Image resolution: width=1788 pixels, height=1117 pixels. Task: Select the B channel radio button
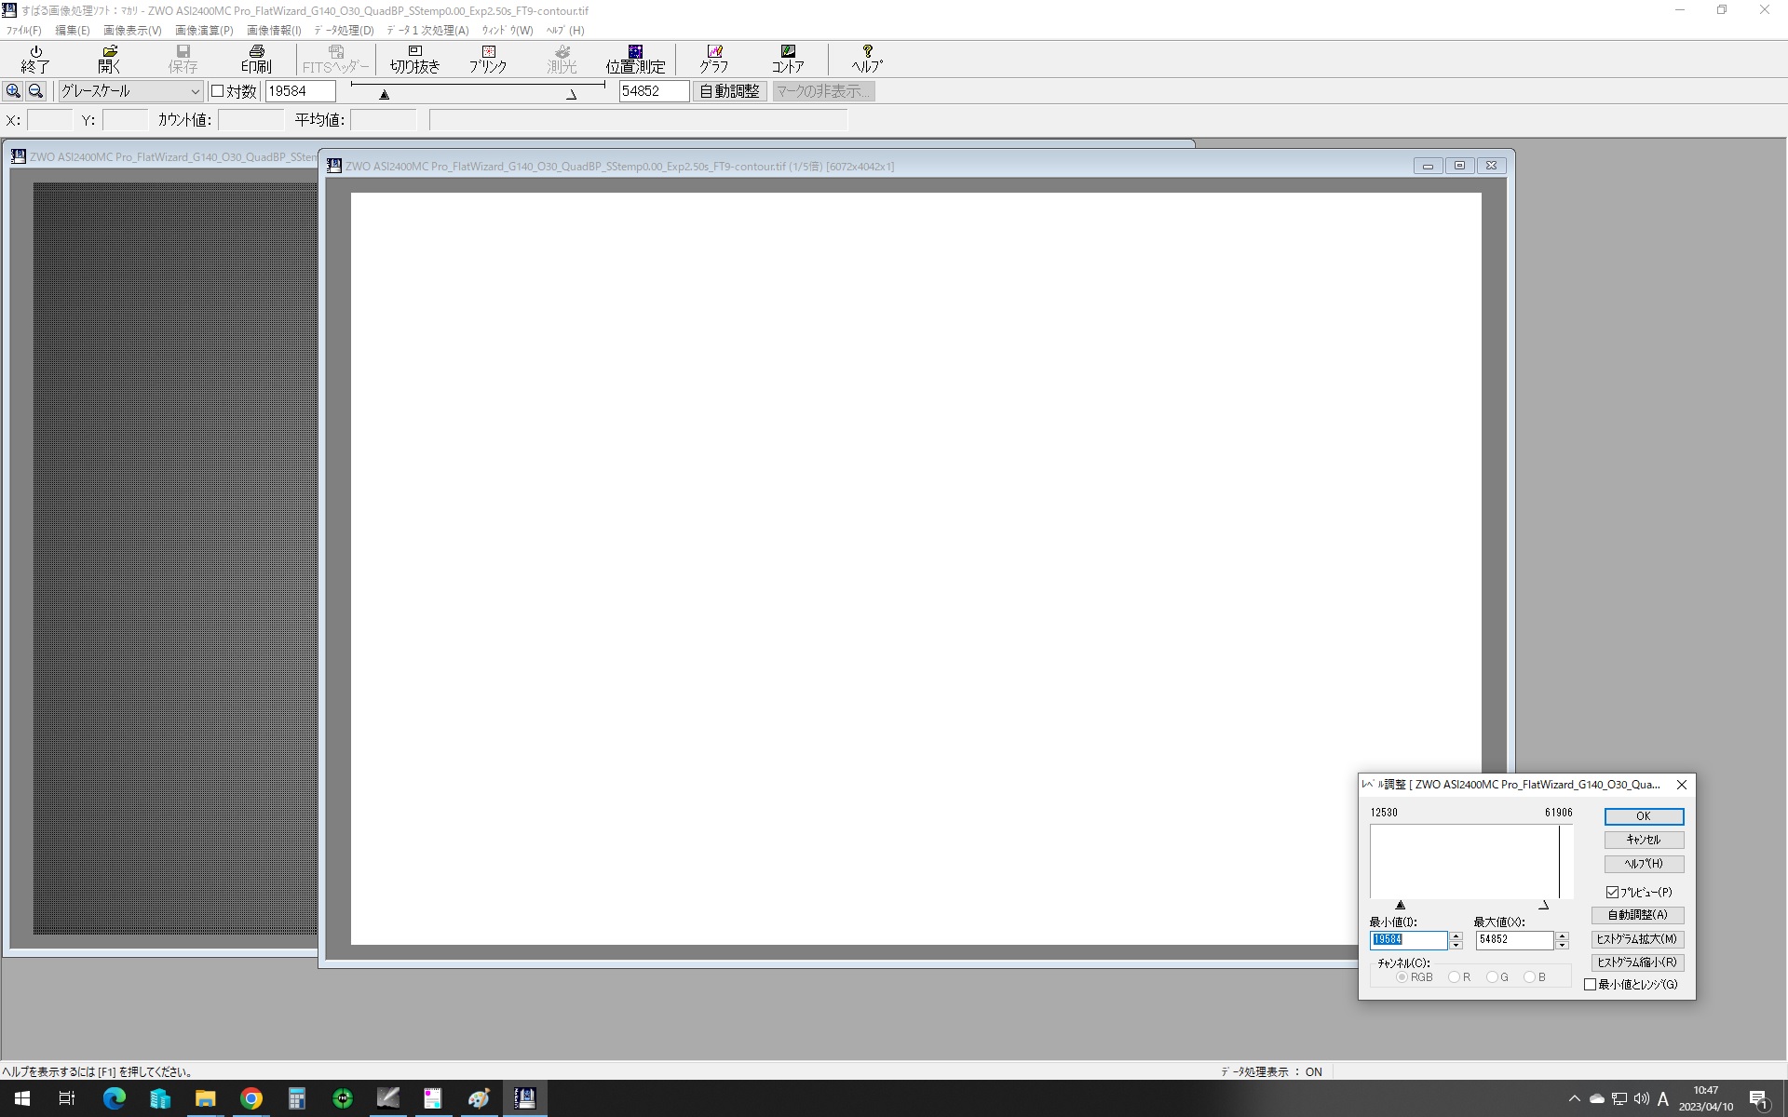pos(1529,977)
